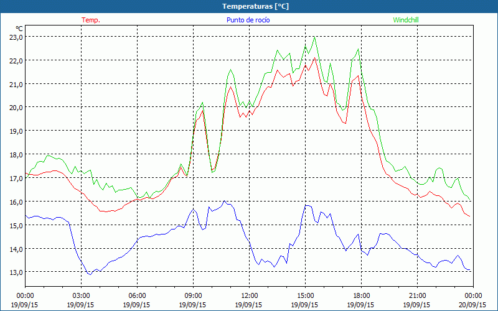Click the 20,0 y-axis value

coord(16,108)
